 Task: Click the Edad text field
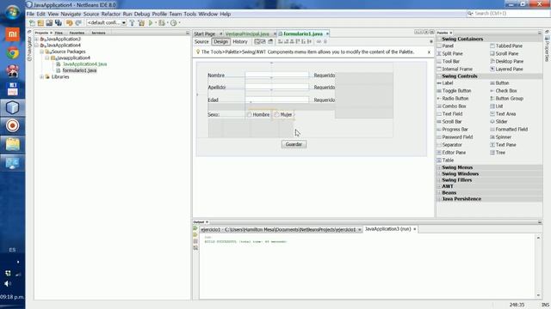point(277,100)
